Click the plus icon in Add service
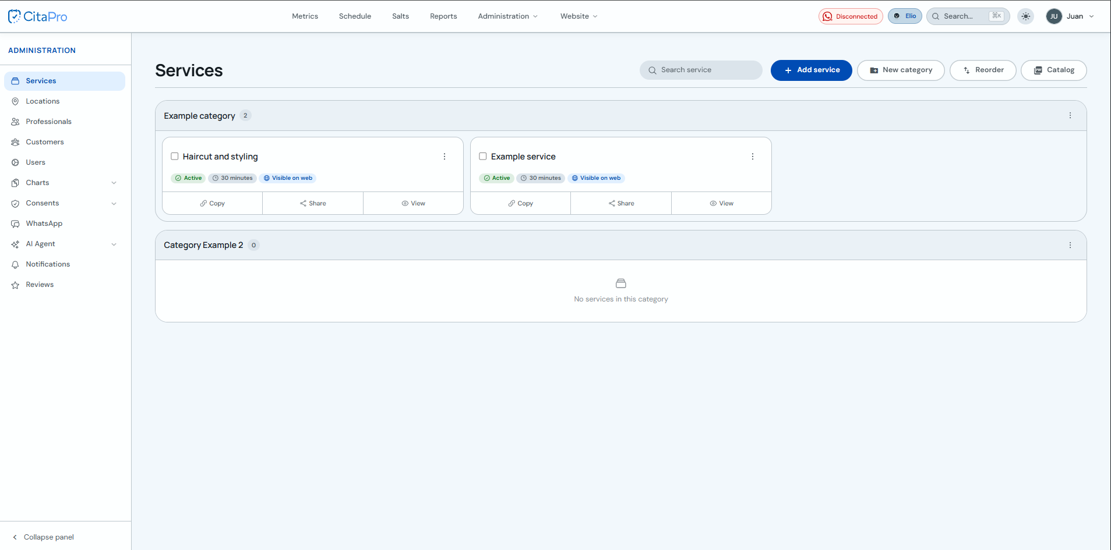1111x550 pixels. (x=788, y=70)
